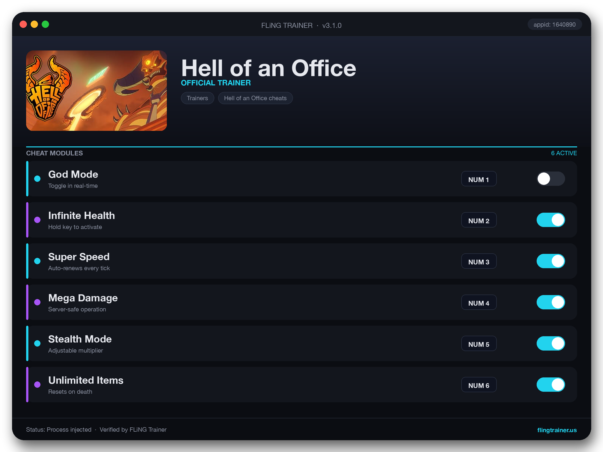Click the "Auto-renews every tick" description
603x452 pixels.
click(x=79, y=268)
